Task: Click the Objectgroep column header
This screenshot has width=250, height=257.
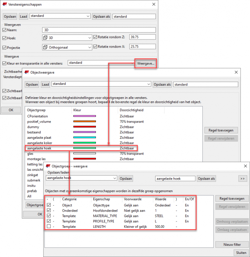Action: 36,110
